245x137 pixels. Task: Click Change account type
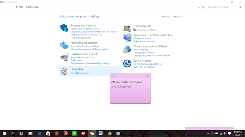[146, 30]
